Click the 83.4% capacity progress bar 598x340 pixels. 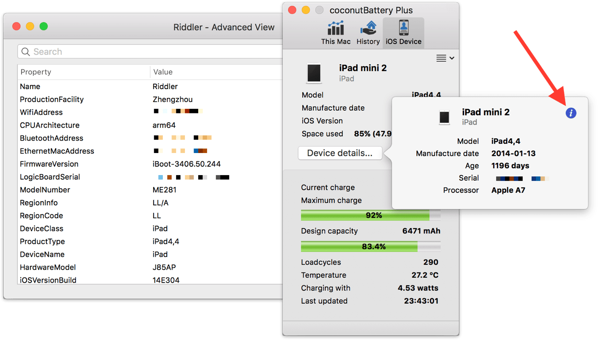coord(371,246)
